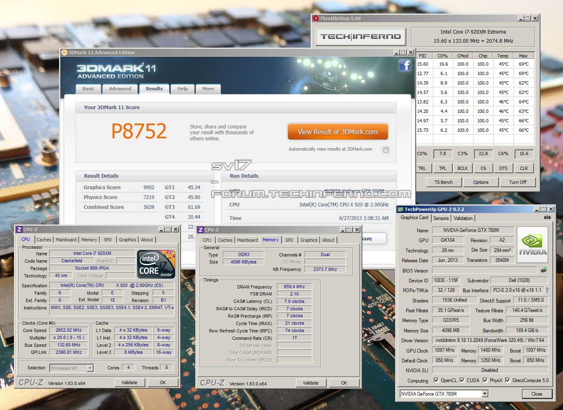Toggle the OpenCL checkbox in GPU-Z
The image size is (563, 410).
point(436,380)
